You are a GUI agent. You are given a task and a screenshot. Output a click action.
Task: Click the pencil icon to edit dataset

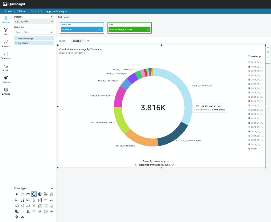click(x=52, y=16)
